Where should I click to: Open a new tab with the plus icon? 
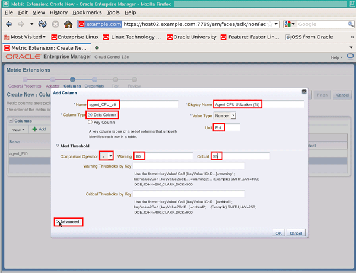[x=97, y=47]
